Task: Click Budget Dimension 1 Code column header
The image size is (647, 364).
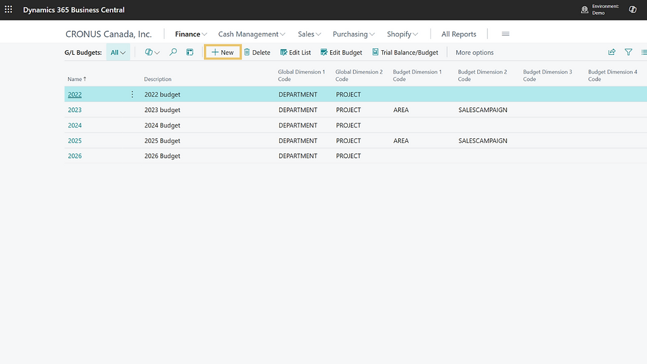Action: click(x=417, y=75)
